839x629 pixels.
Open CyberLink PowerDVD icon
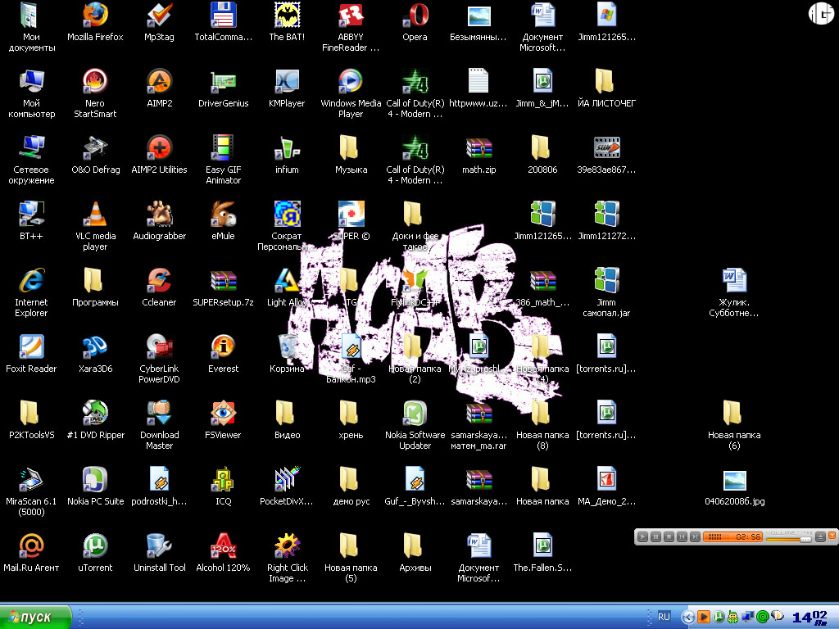(x=159, y=359)
